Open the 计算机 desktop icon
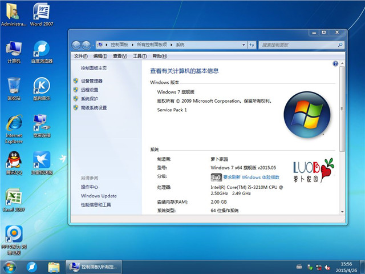The image size is (365, 274). 14,52
